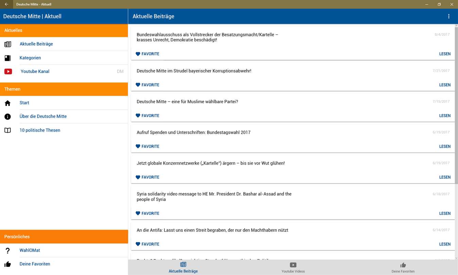
Task: Switch to Youtube Videos bottom tab label
Action: [293, 271]
